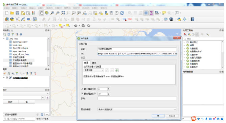The width and height of the screenshot is (226, 123).
Task: Click the New Project blank page icon
Action: pyautogui.click(x=7, y=13)
